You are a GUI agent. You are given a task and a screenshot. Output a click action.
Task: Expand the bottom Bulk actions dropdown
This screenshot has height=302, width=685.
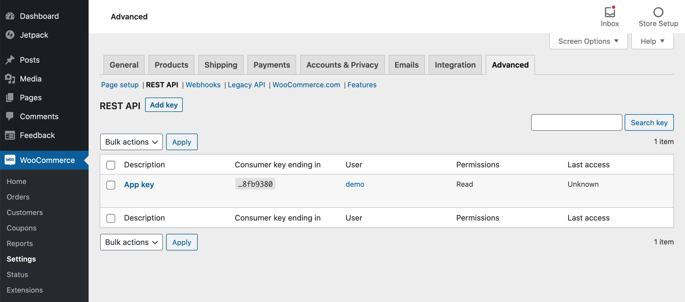(131, 242)
